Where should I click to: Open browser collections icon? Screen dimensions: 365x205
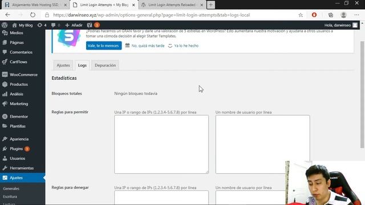point(331,15)
